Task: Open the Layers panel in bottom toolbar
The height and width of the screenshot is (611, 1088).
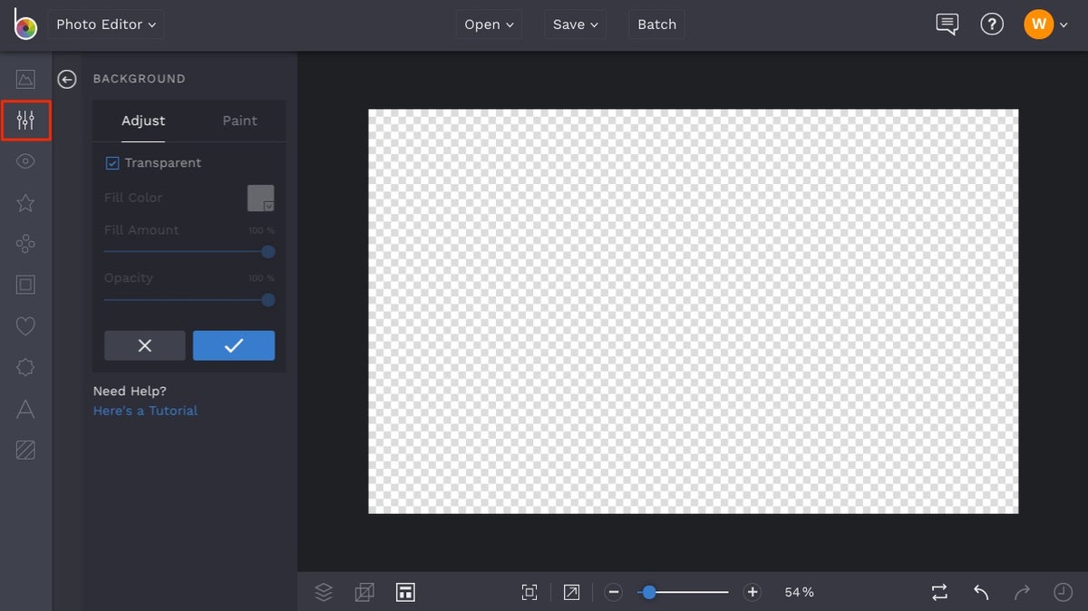Action: 324,592
